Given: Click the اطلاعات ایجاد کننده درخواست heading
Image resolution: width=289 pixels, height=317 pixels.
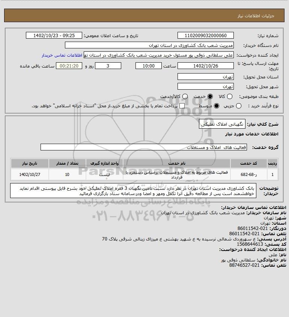Looking at the screenshot, I should click(x=253, y=249).
